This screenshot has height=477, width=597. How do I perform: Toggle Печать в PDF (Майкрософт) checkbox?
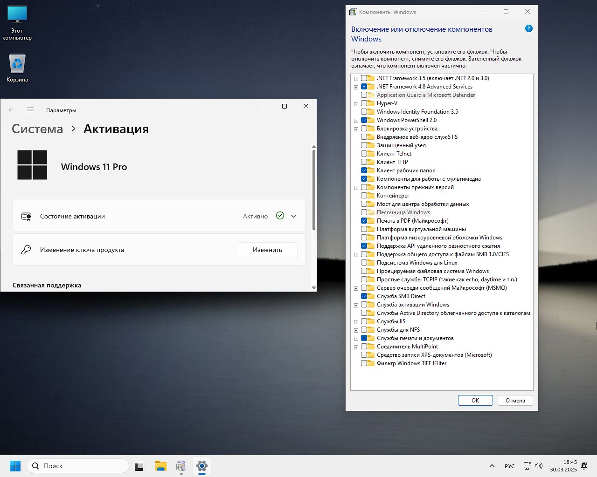(364, 221)
